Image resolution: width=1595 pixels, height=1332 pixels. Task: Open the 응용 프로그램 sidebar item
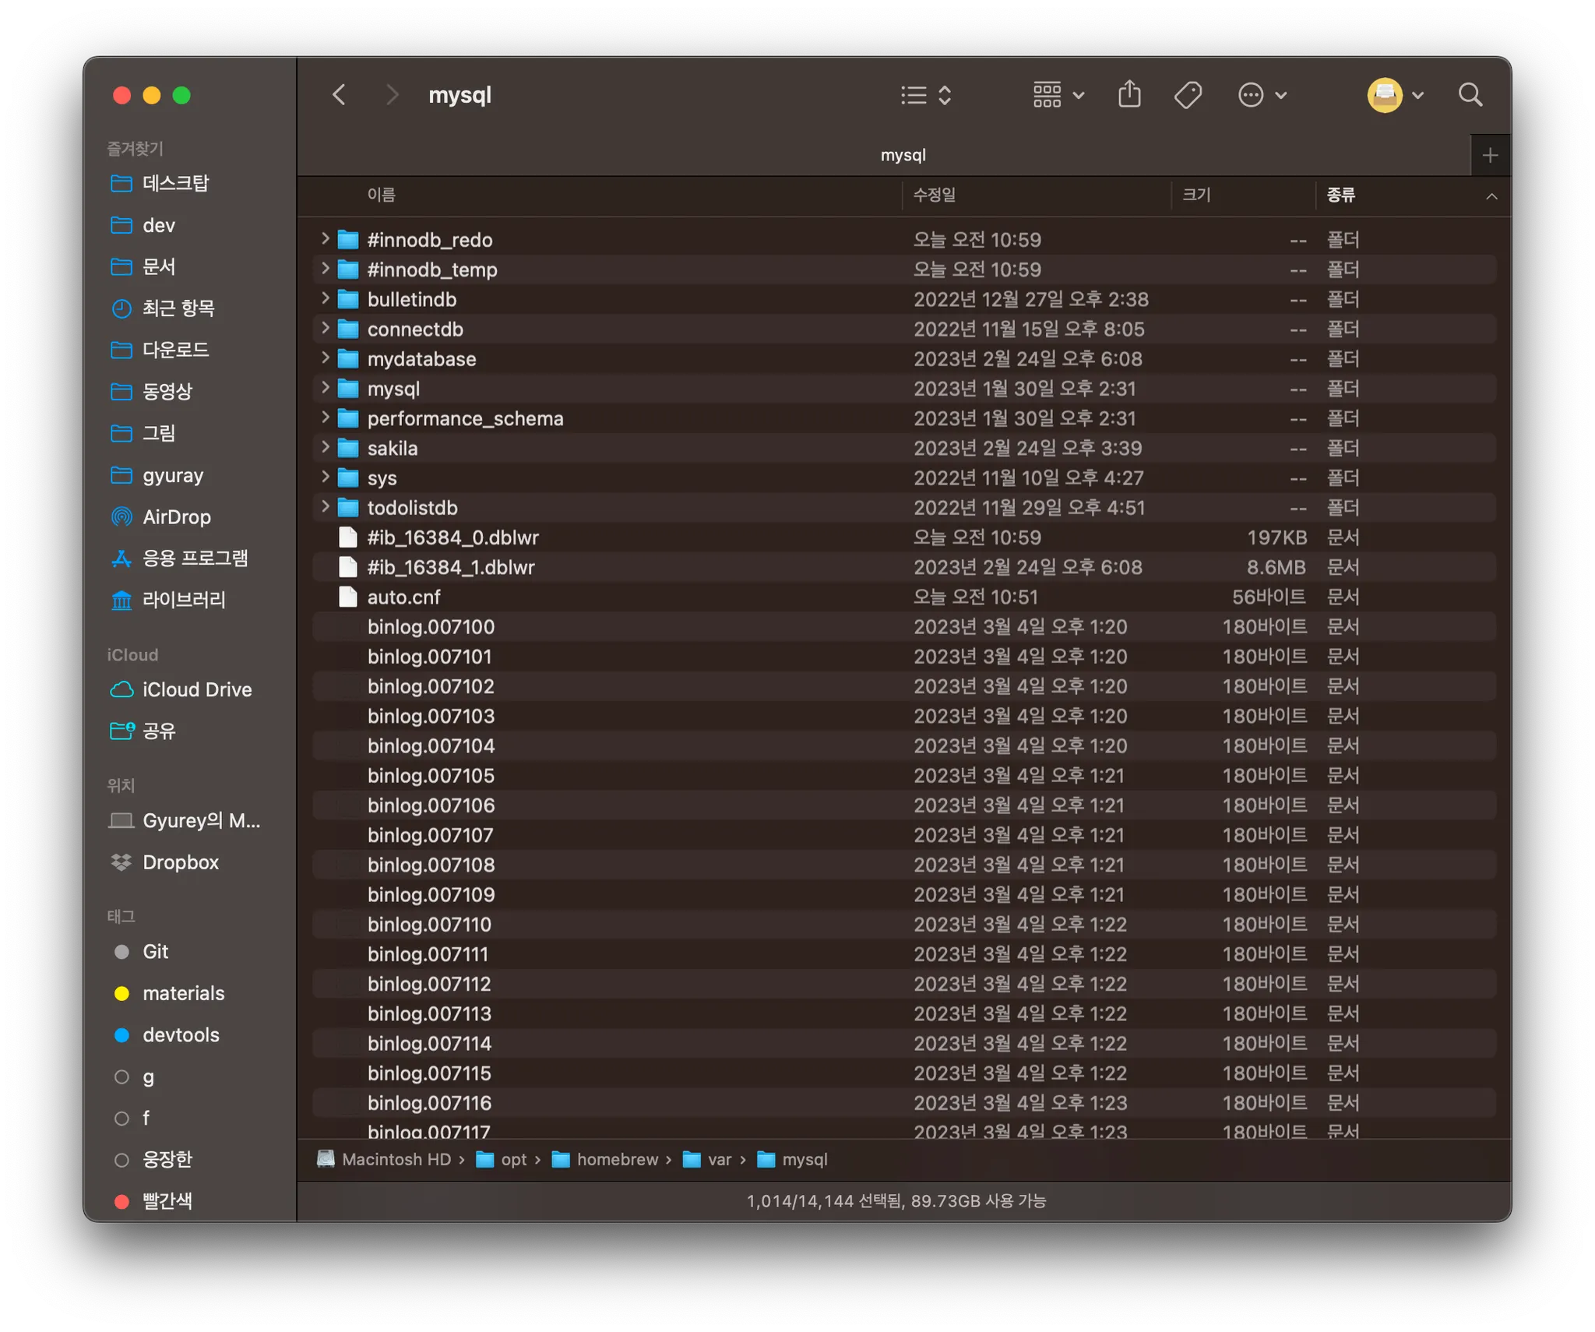point(195,559)
